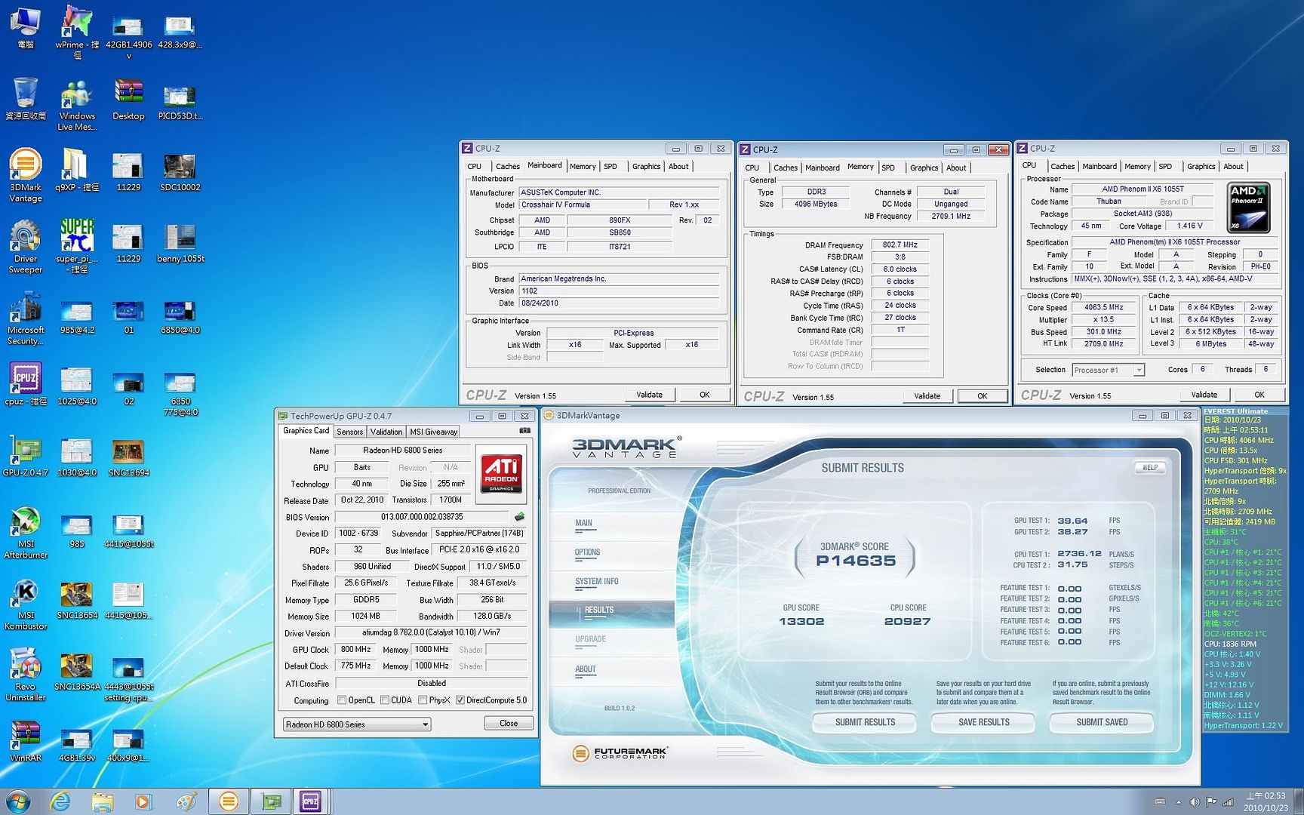This screenshot has height=815, width=1304.
Task: Click Internet Explorer in taskbar
Action: click(60, 801)
